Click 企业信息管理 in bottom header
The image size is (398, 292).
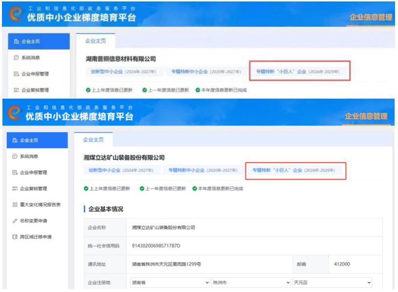click(x=366, y=116)
